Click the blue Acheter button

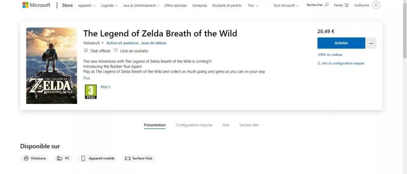(341, 43)
